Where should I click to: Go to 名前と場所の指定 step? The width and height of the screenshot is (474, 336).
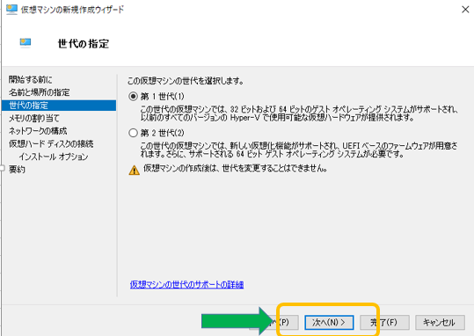(40, 92)
